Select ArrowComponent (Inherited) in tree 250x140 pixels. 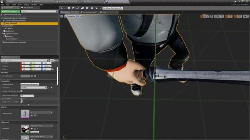[x=16, y=21]
